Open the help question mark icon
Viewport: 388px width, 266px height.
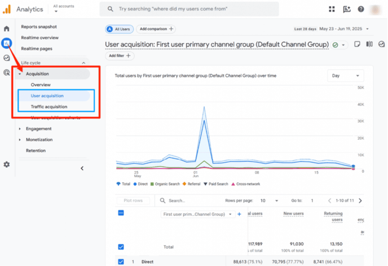tap(361, 9)
